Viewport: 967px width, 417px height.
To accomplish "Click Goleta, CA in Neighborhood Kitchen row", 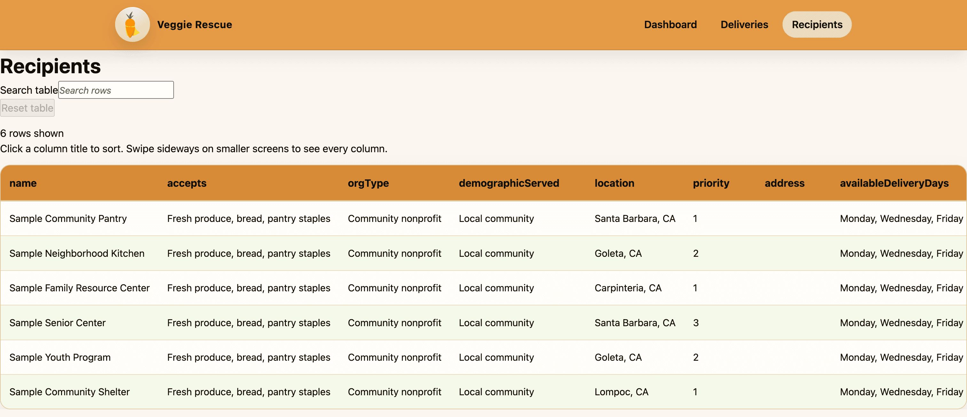I will tap(618, 253).
